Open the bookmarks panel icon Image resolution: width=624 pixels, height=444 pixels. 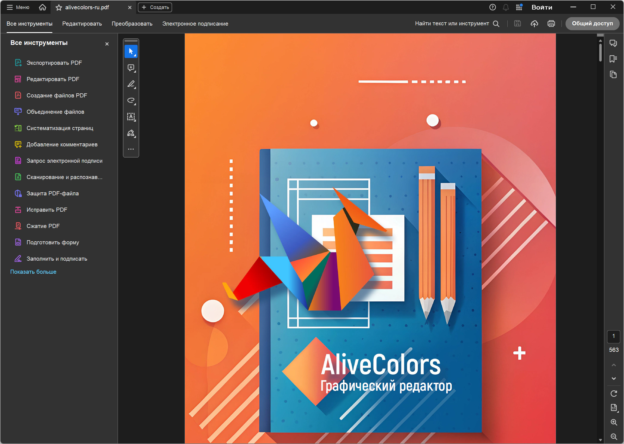tap(613, 59)
